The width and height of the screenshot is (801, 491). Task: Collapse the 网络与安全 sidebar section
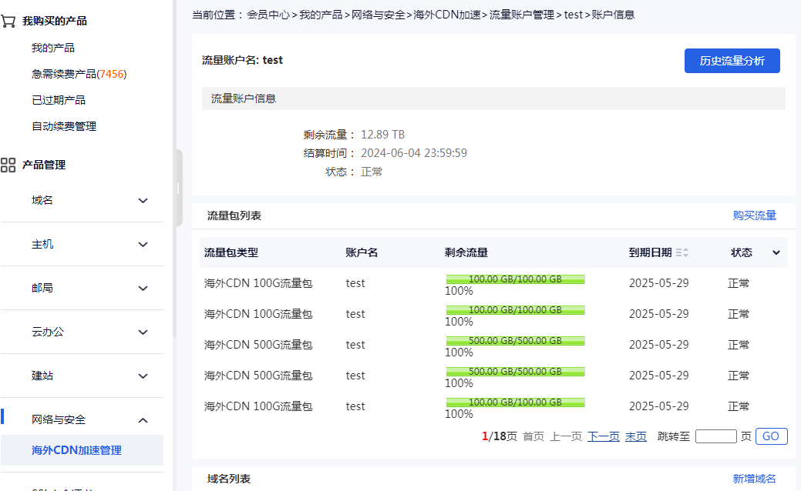click(143, 420)
